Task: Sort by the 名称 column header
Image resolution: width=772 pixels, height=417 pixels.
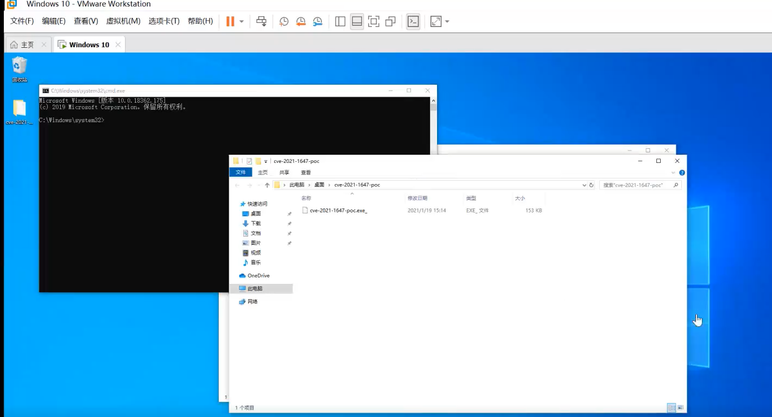Action: click(x=307, y=199)
